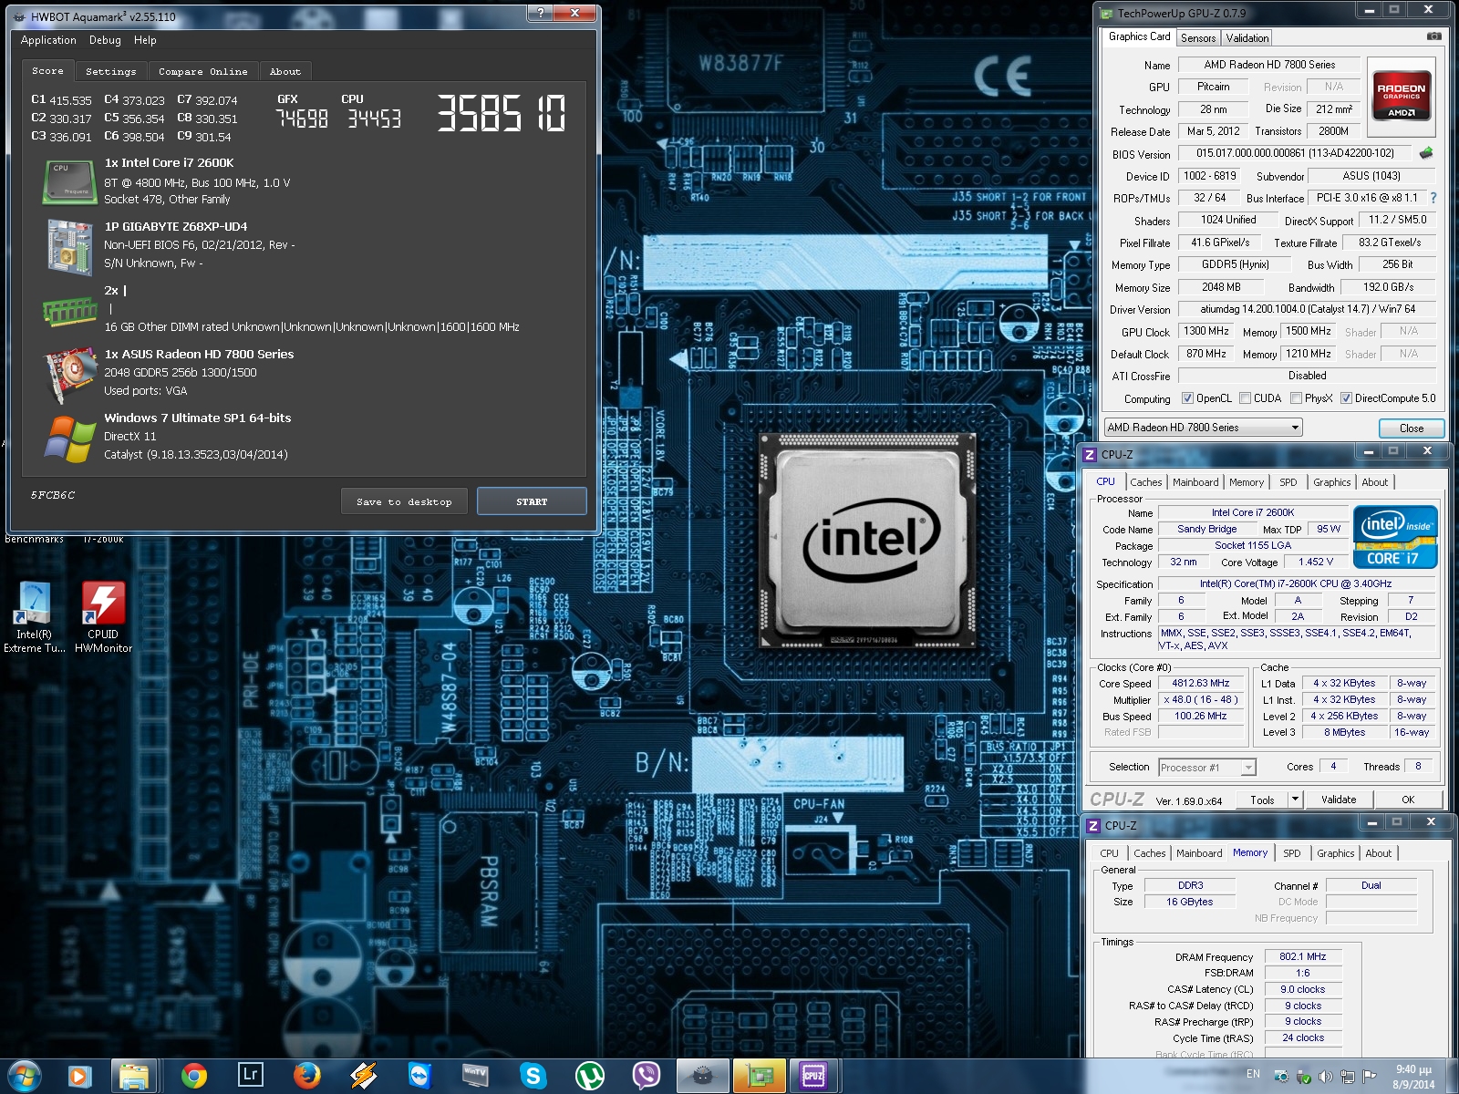Screen dimensions: 1459x1094
Task: Click the clock in the system tray
Action: (x=1413, y=1077)
